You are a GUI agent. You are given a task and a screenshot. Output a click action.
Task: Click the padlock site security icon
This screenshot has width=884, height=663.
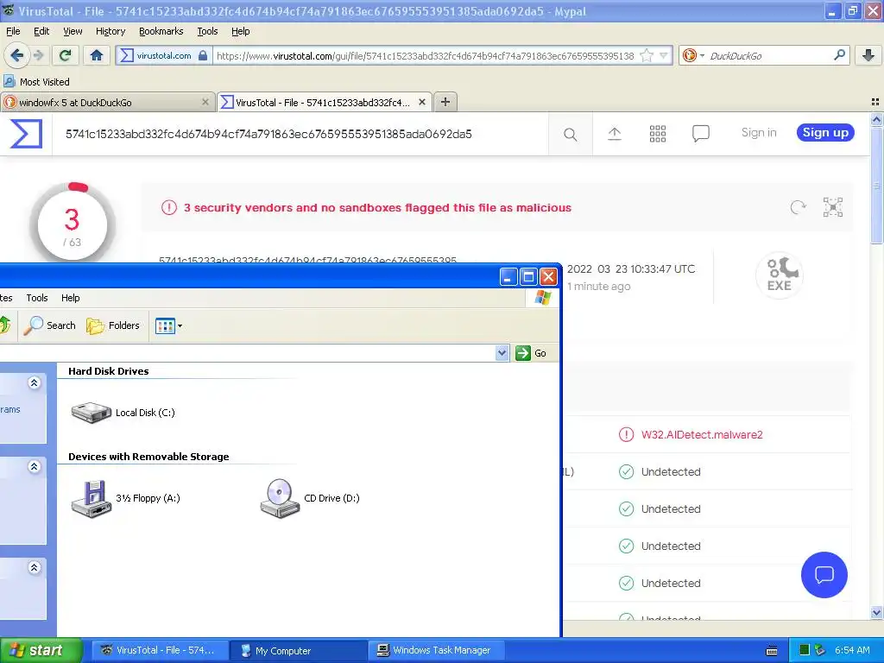click(x=203, y=55)
